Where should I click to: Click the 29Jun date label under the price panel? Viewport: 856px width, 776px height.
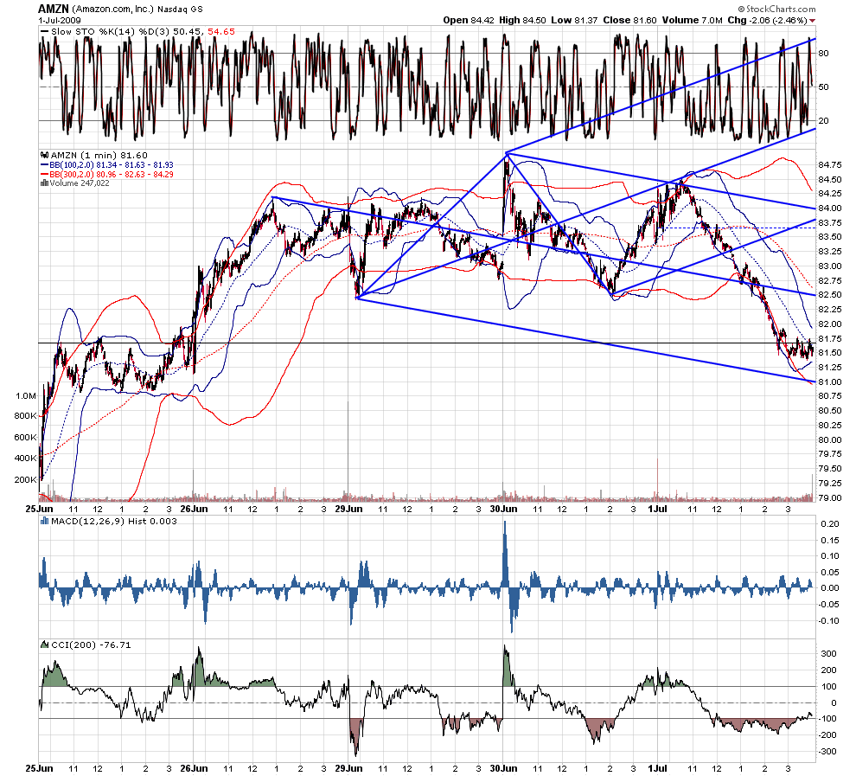(348, 509)
